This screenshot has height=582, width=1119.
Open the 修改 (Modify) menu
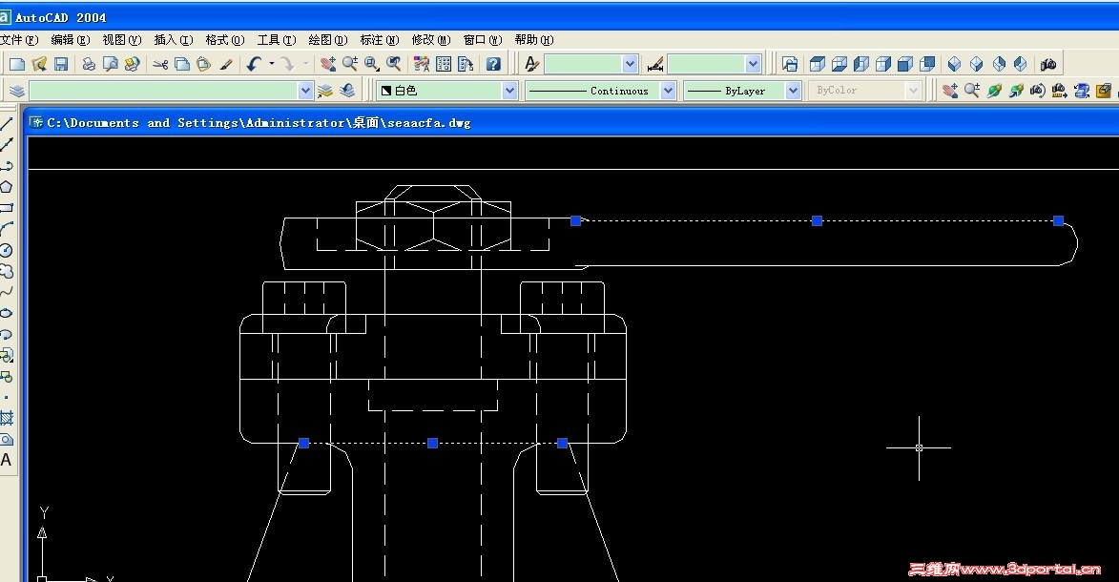pos(431,40)
